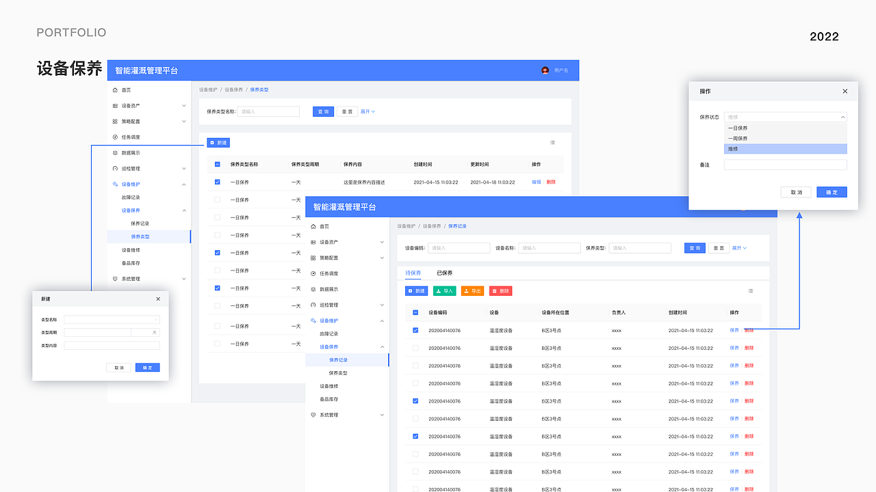Click 首页 home icon in 保养类型 window sidebar
This screenshot has height=492, width=876.
tap(115, 90)
